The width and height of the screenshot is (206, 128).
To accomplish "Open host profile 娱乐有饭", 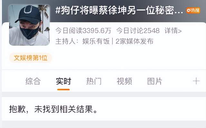I will (x=96, y=41).
